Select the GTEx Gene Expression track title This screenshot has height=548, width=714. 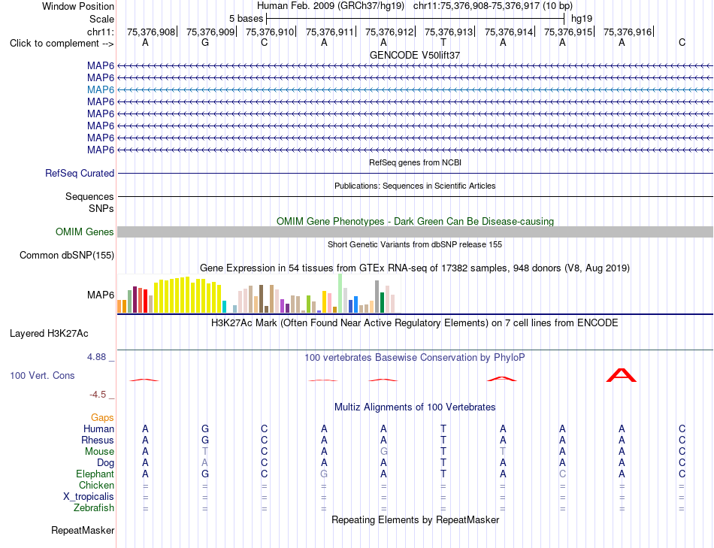tap(415, 268)
